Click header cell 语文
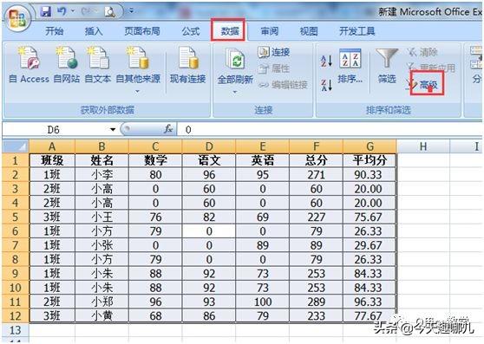Image resolution: width=484 pixels, height=344 pixels. coord(209,160)
